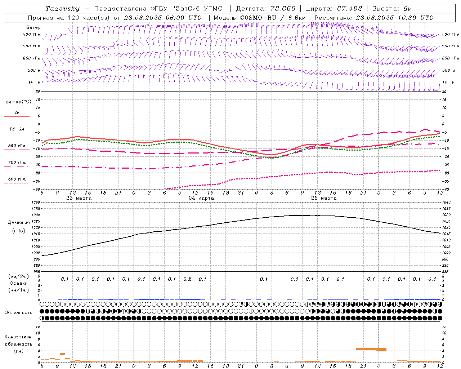Viewport: 461px width, 369px height.
Task: Click the legend entry "850 гПа" in temperature panel
Action: [x=17, y=146]
